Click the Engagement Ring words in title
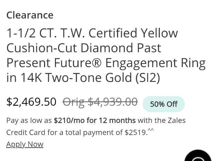 pyautogui.click(x=156, y=63)
